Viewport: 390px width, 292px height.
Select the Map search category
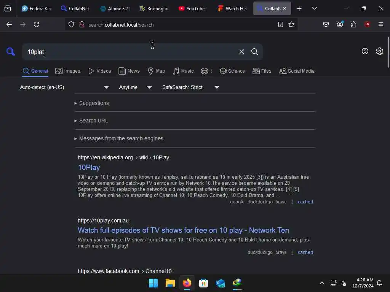click(157, 71)
